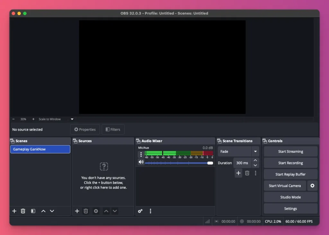
Task: Open the preview scaling dropdown
Action: point(72,119)
